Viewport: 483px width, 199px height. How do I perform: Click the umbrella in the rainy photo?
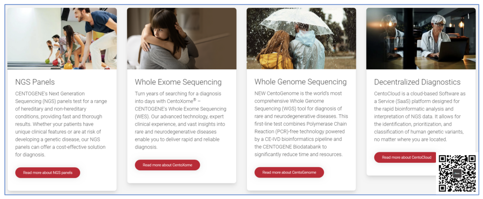click(x=303, y=21)
